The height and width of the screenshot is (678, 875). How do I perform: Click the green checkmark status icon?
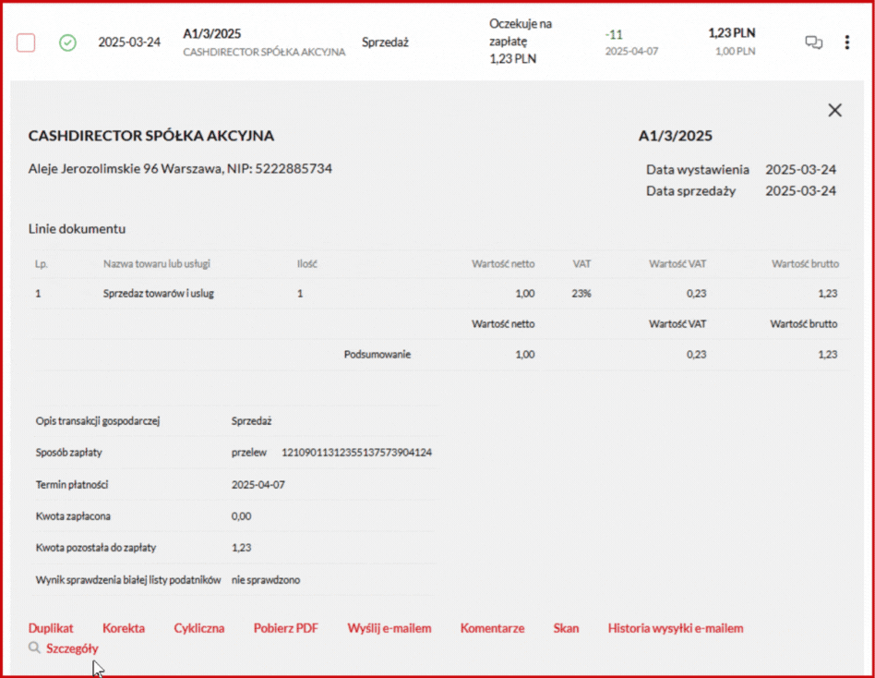click(67, 42)
